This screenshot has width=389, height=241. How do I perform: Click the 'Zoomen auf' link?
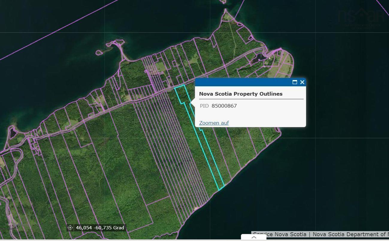pos(214,123)
